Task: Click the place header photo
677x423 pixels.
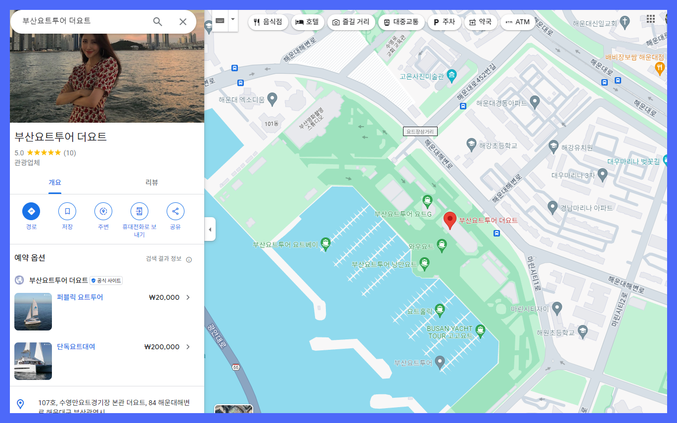Action: coord(107,78)
